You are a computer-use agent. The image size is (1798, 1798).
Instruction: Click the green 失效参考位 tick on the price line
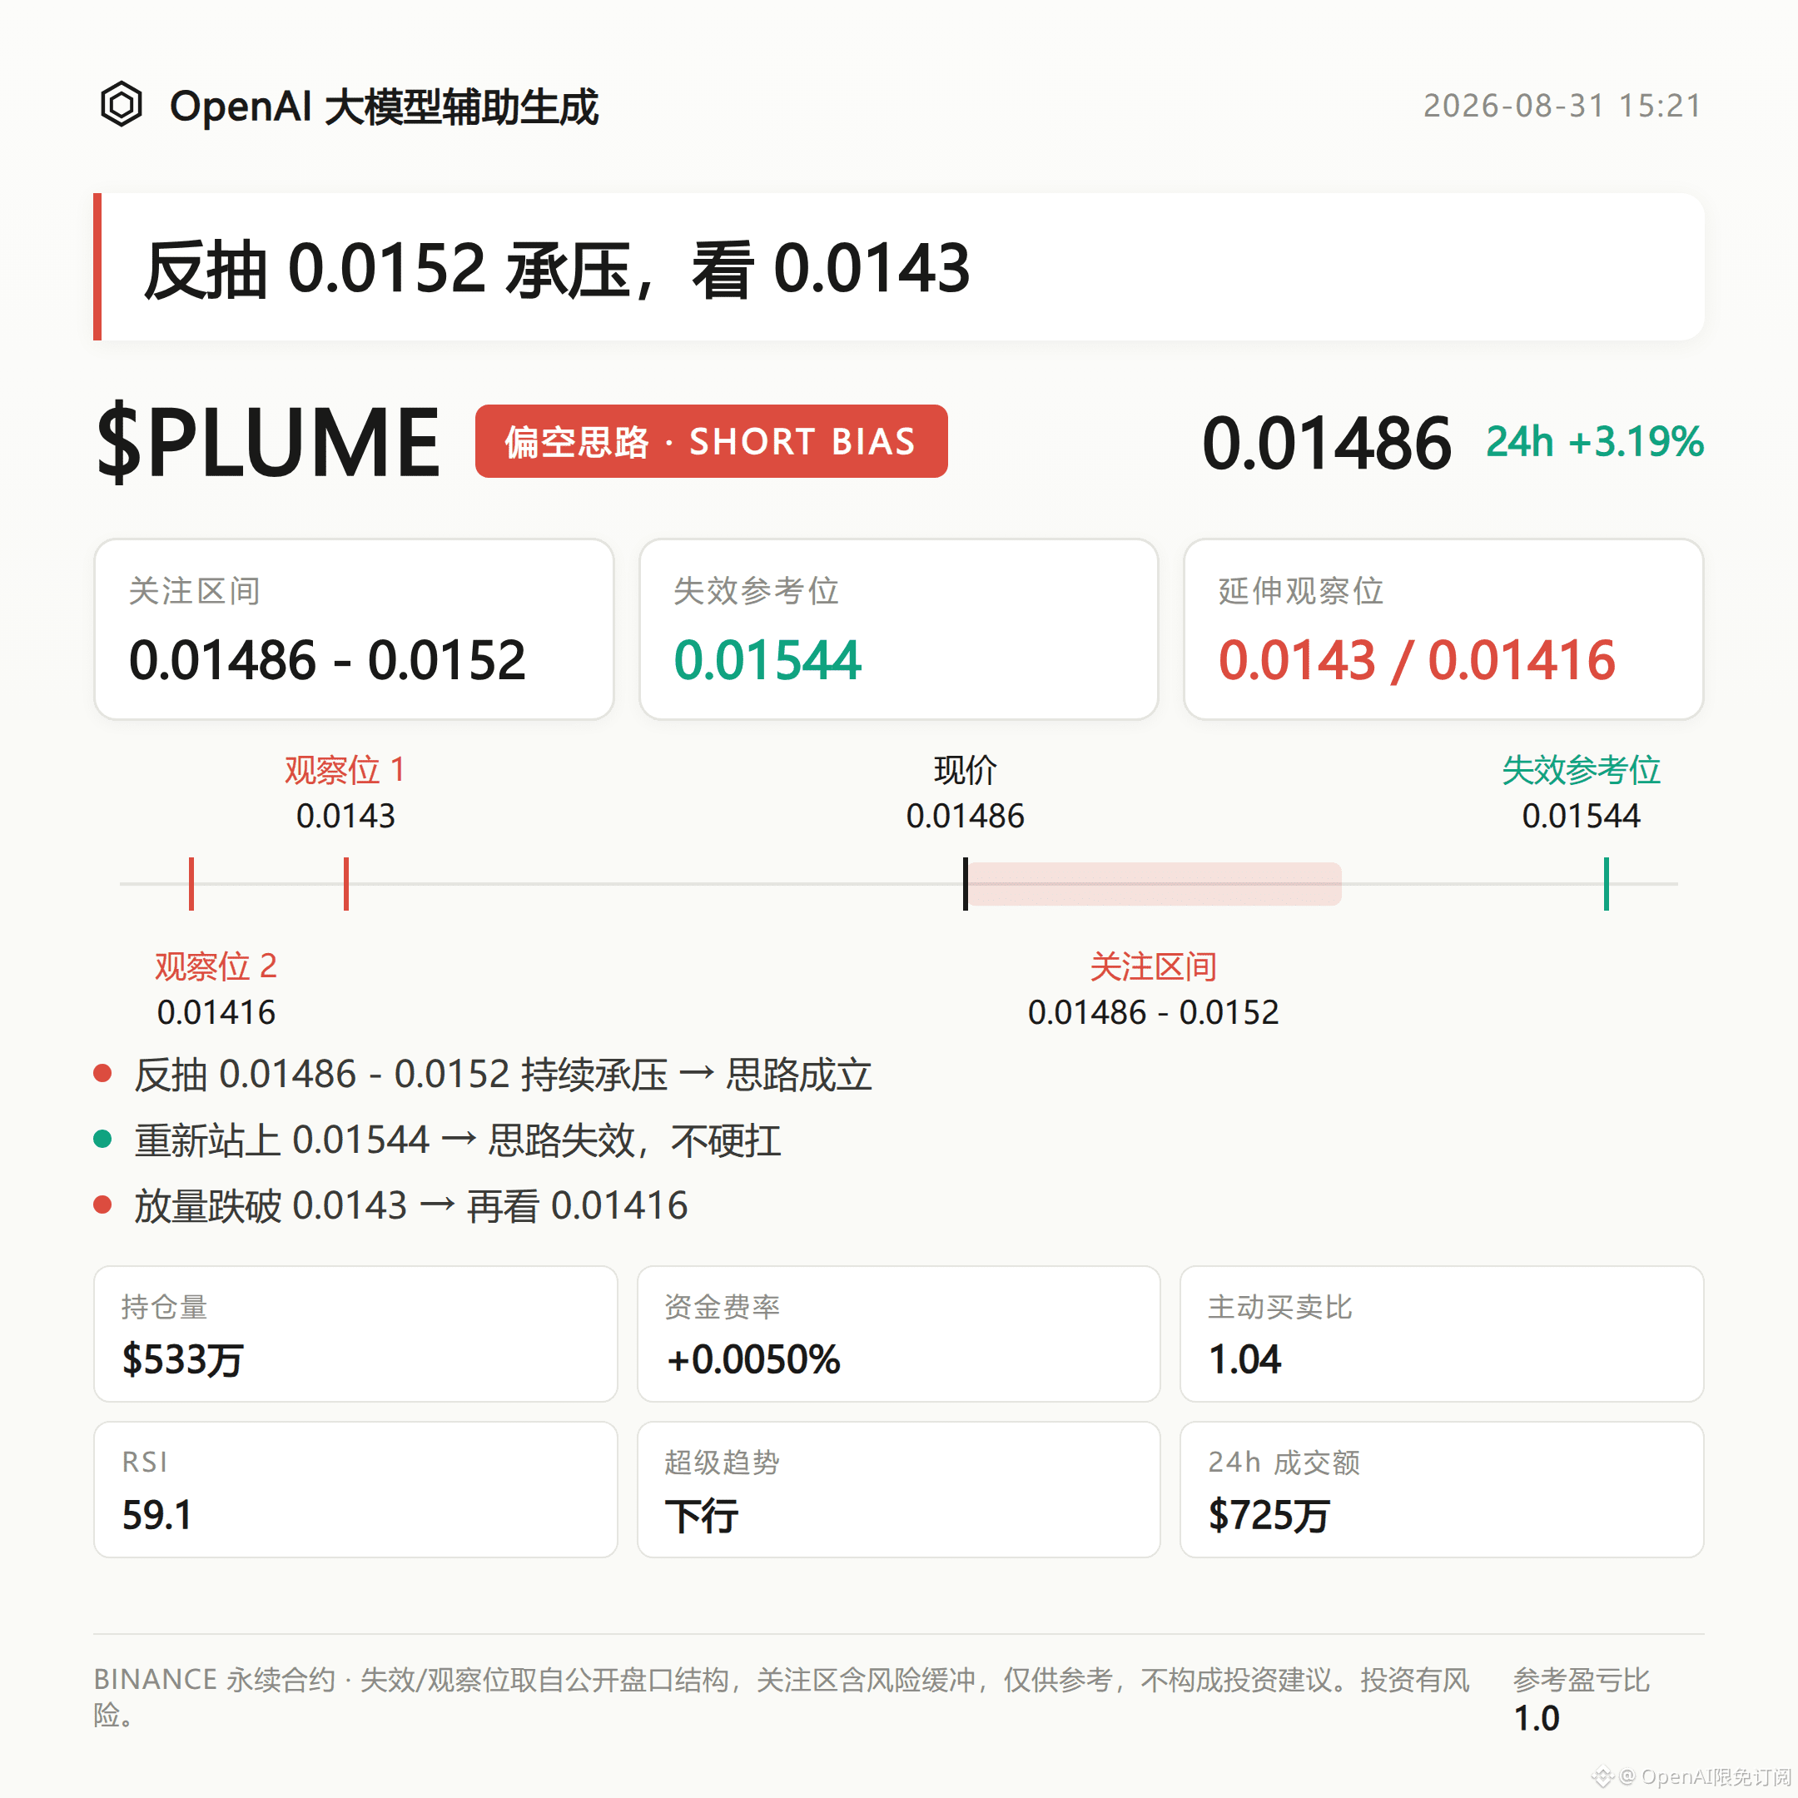(x=1607, y=883)
